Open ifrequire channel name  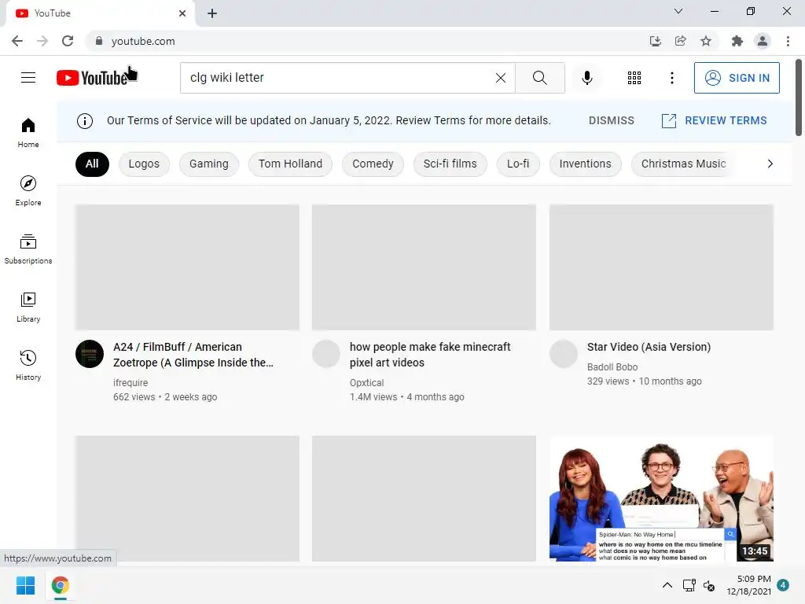coord(130,383)
